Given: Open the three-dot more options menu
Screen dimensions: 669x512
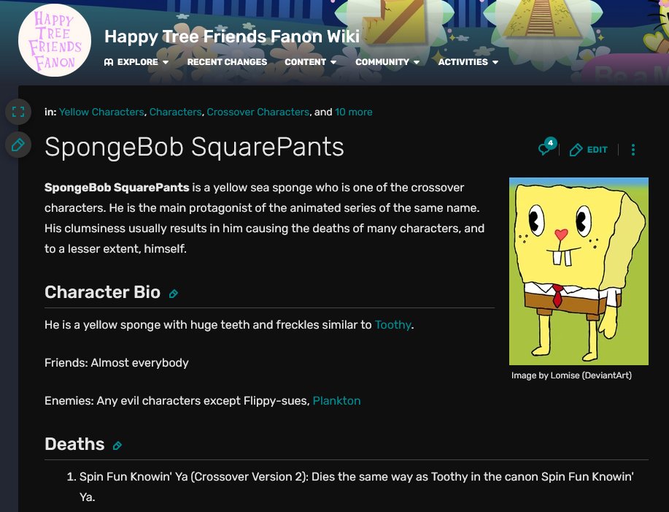Looking at the screenshot, I should tap(633, 150).
